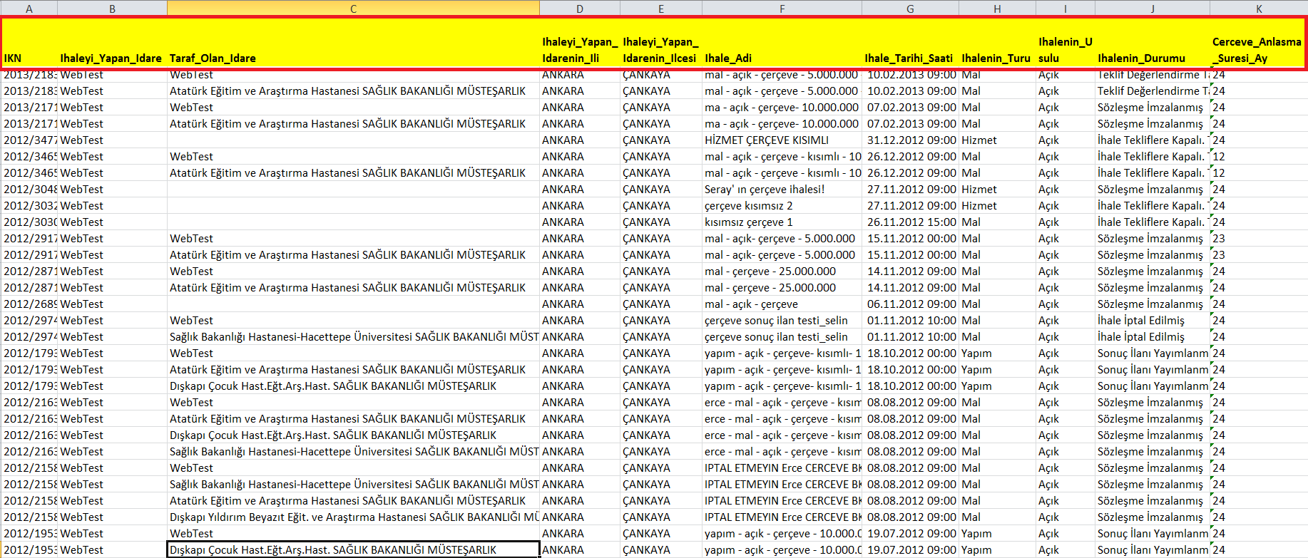Select column K header
Viewport: 1308px width, 558px height.
point(1259,8)
